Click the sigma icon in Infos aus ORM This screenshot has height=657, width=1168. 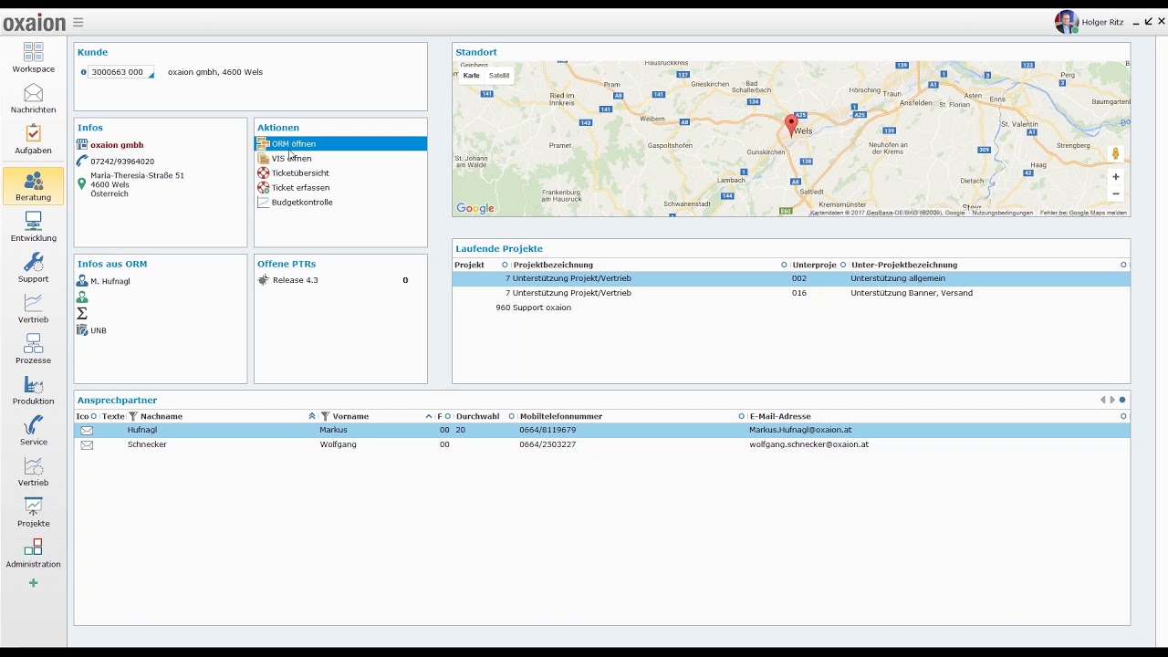click(x=82, y=313)
